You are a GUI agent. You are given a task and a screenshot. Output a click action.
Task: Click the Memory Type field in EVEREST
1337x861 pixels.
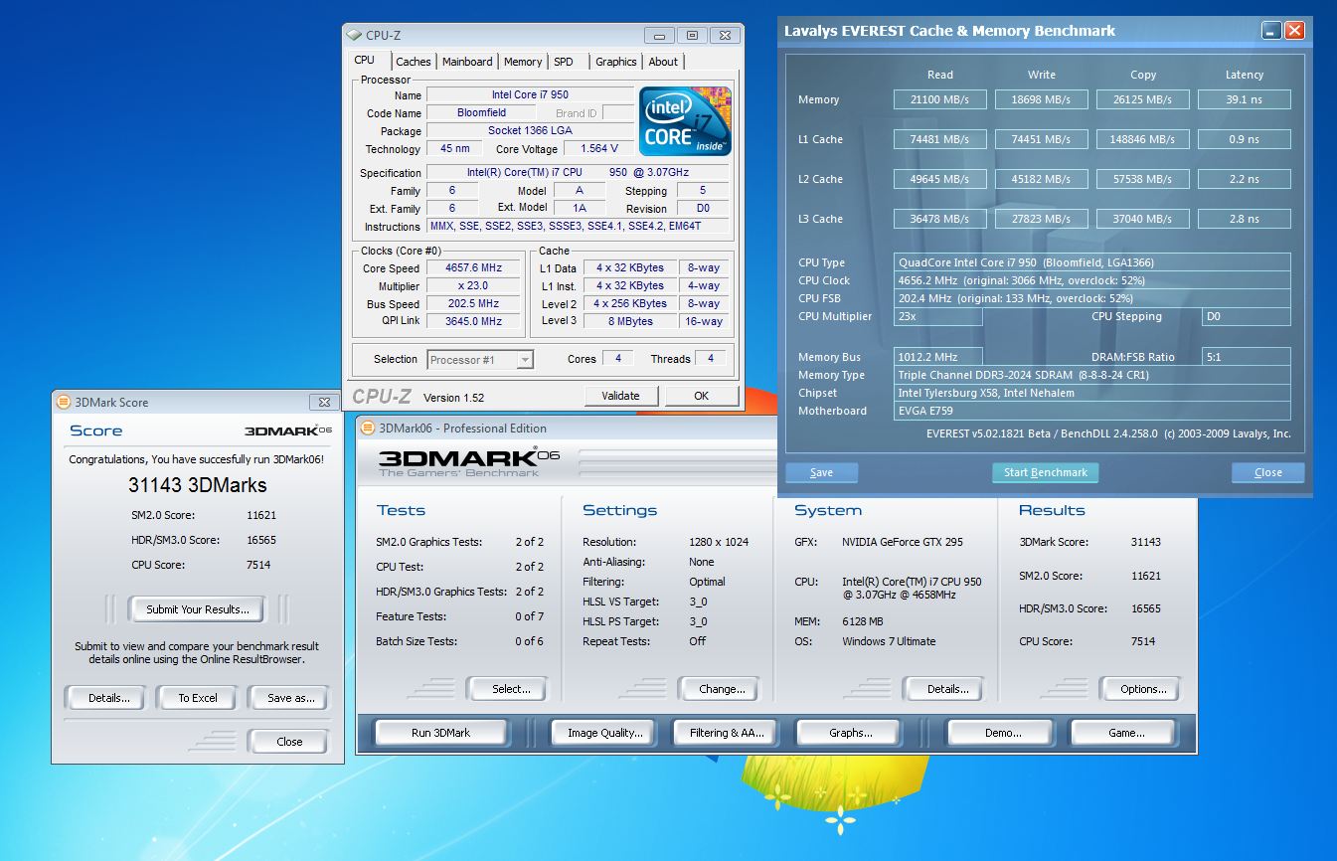click(x=1092, y=376)
